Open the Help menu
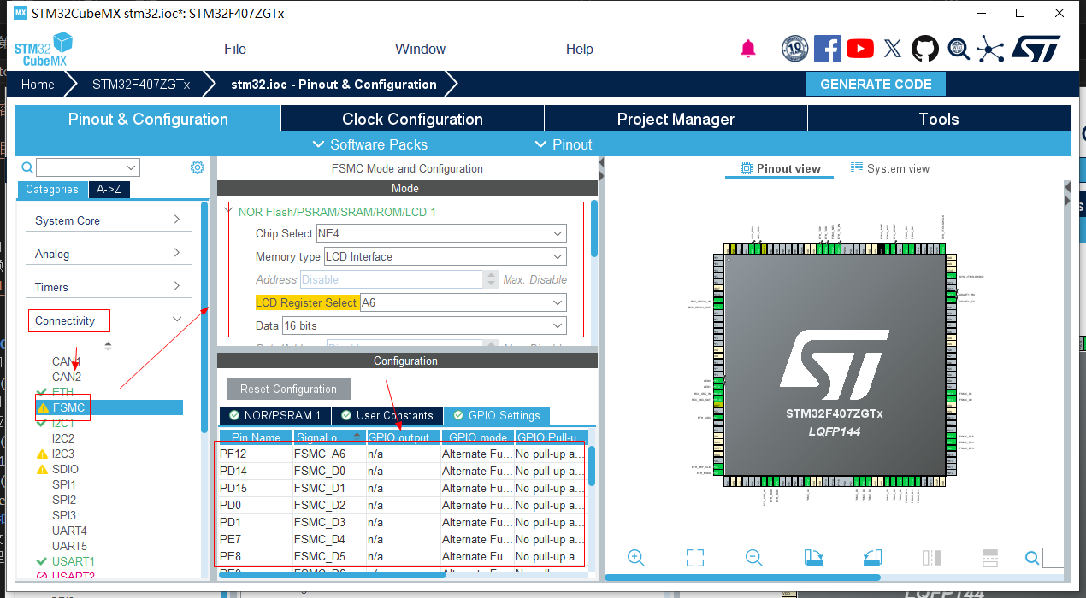The height and width of the screenshot is (598, 1086). [x=579, y=49]
